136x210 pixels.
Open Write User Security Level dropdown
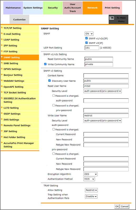[x=103, y=121]
